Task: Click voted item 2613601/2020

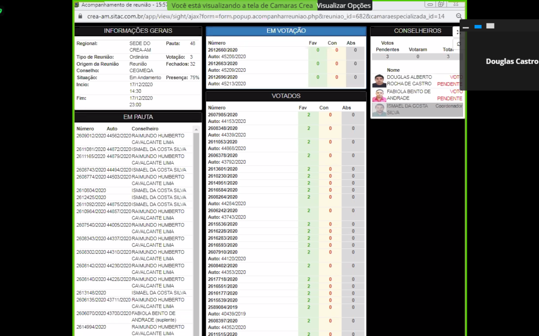Action: click(223, 169)
